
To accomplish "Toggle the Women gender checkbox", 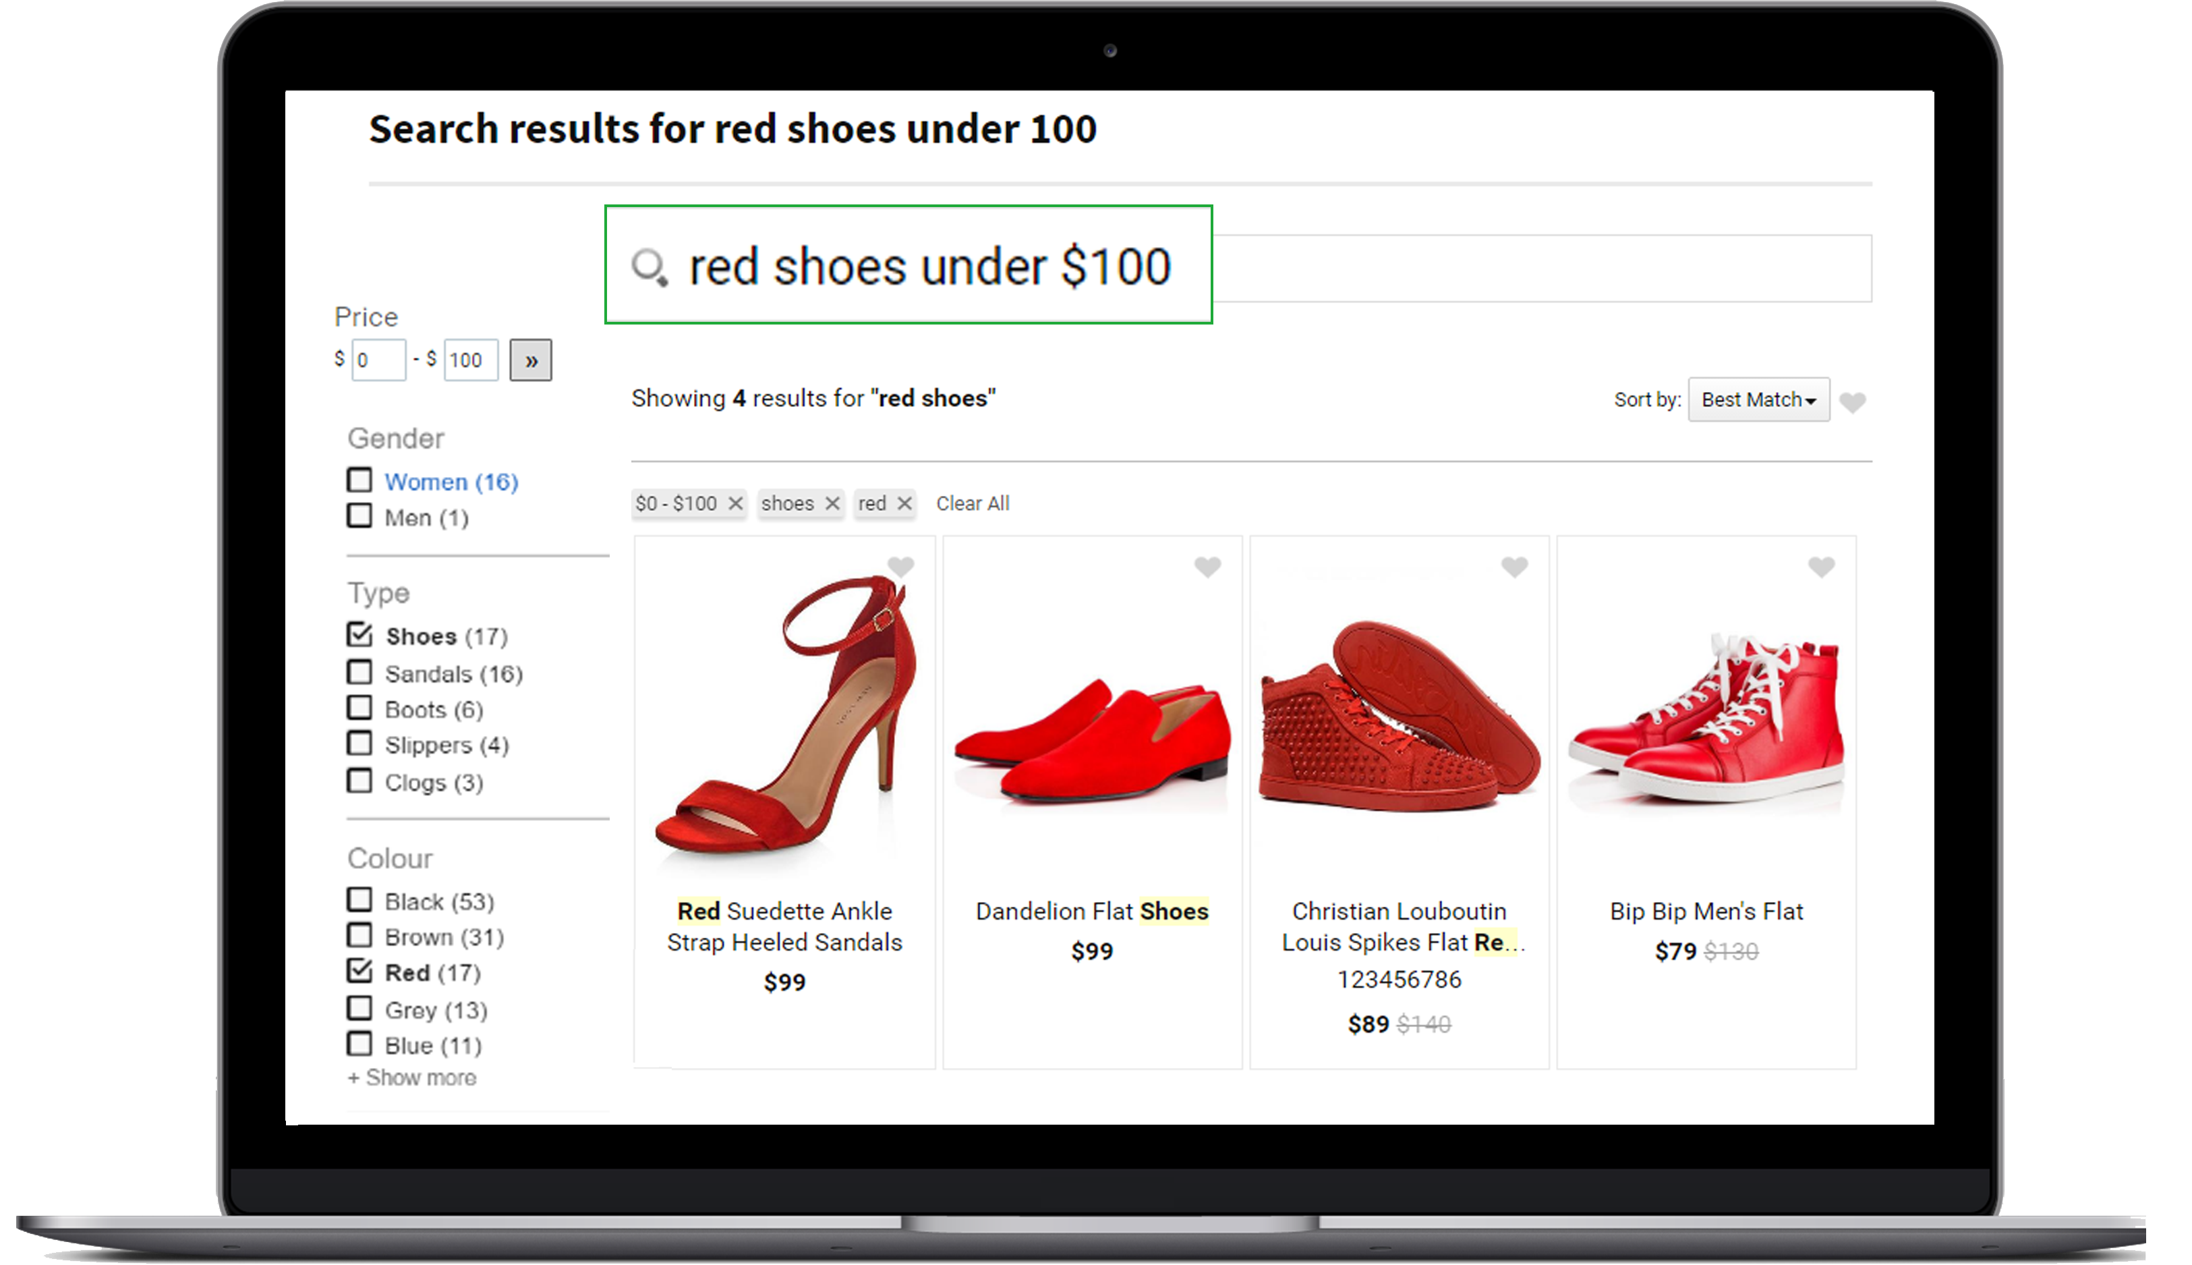I will click(x=359, y=479).
